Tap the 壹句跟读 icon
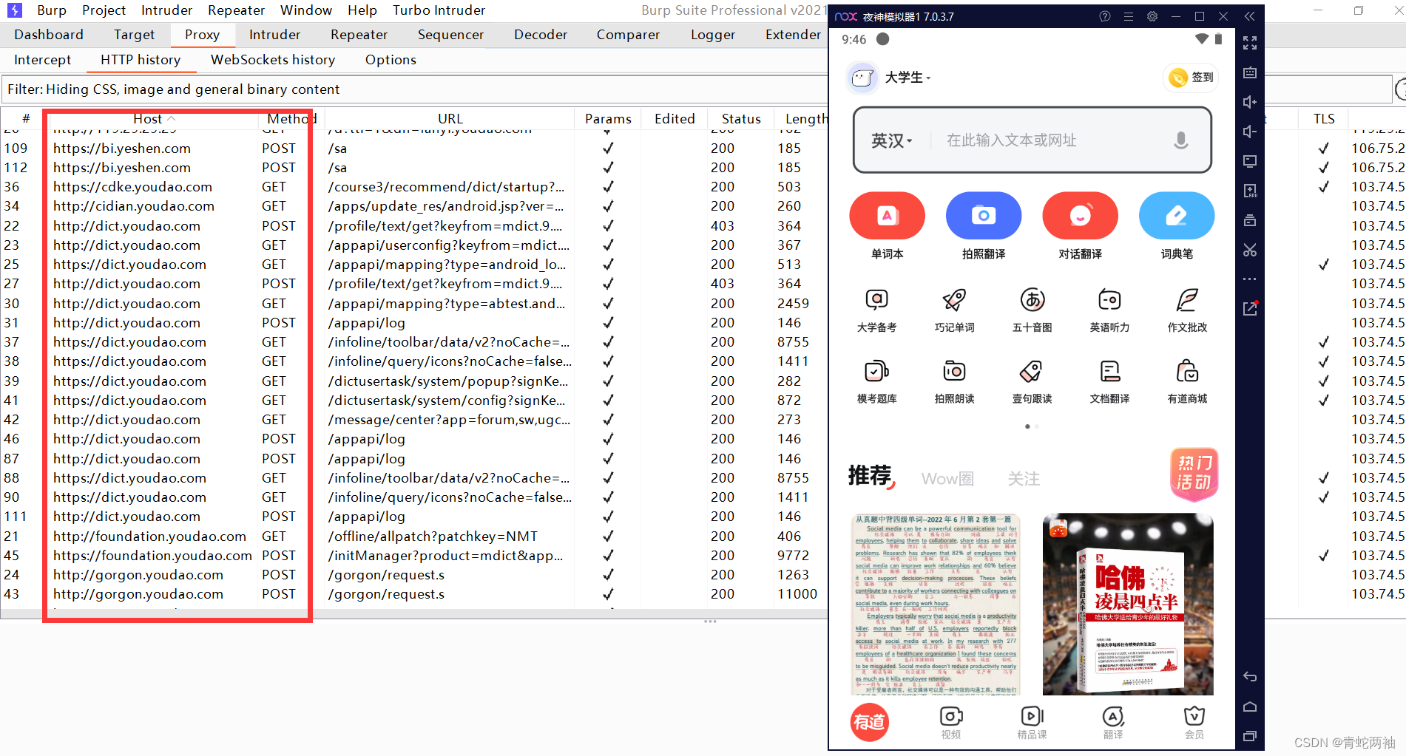Viewport: 1406px width, 756px height. 1032,371
